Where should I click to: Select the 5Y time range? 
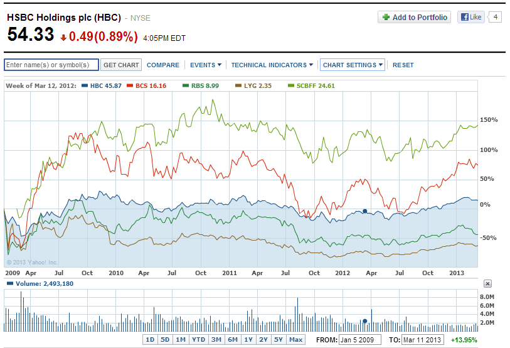(279, 340)
